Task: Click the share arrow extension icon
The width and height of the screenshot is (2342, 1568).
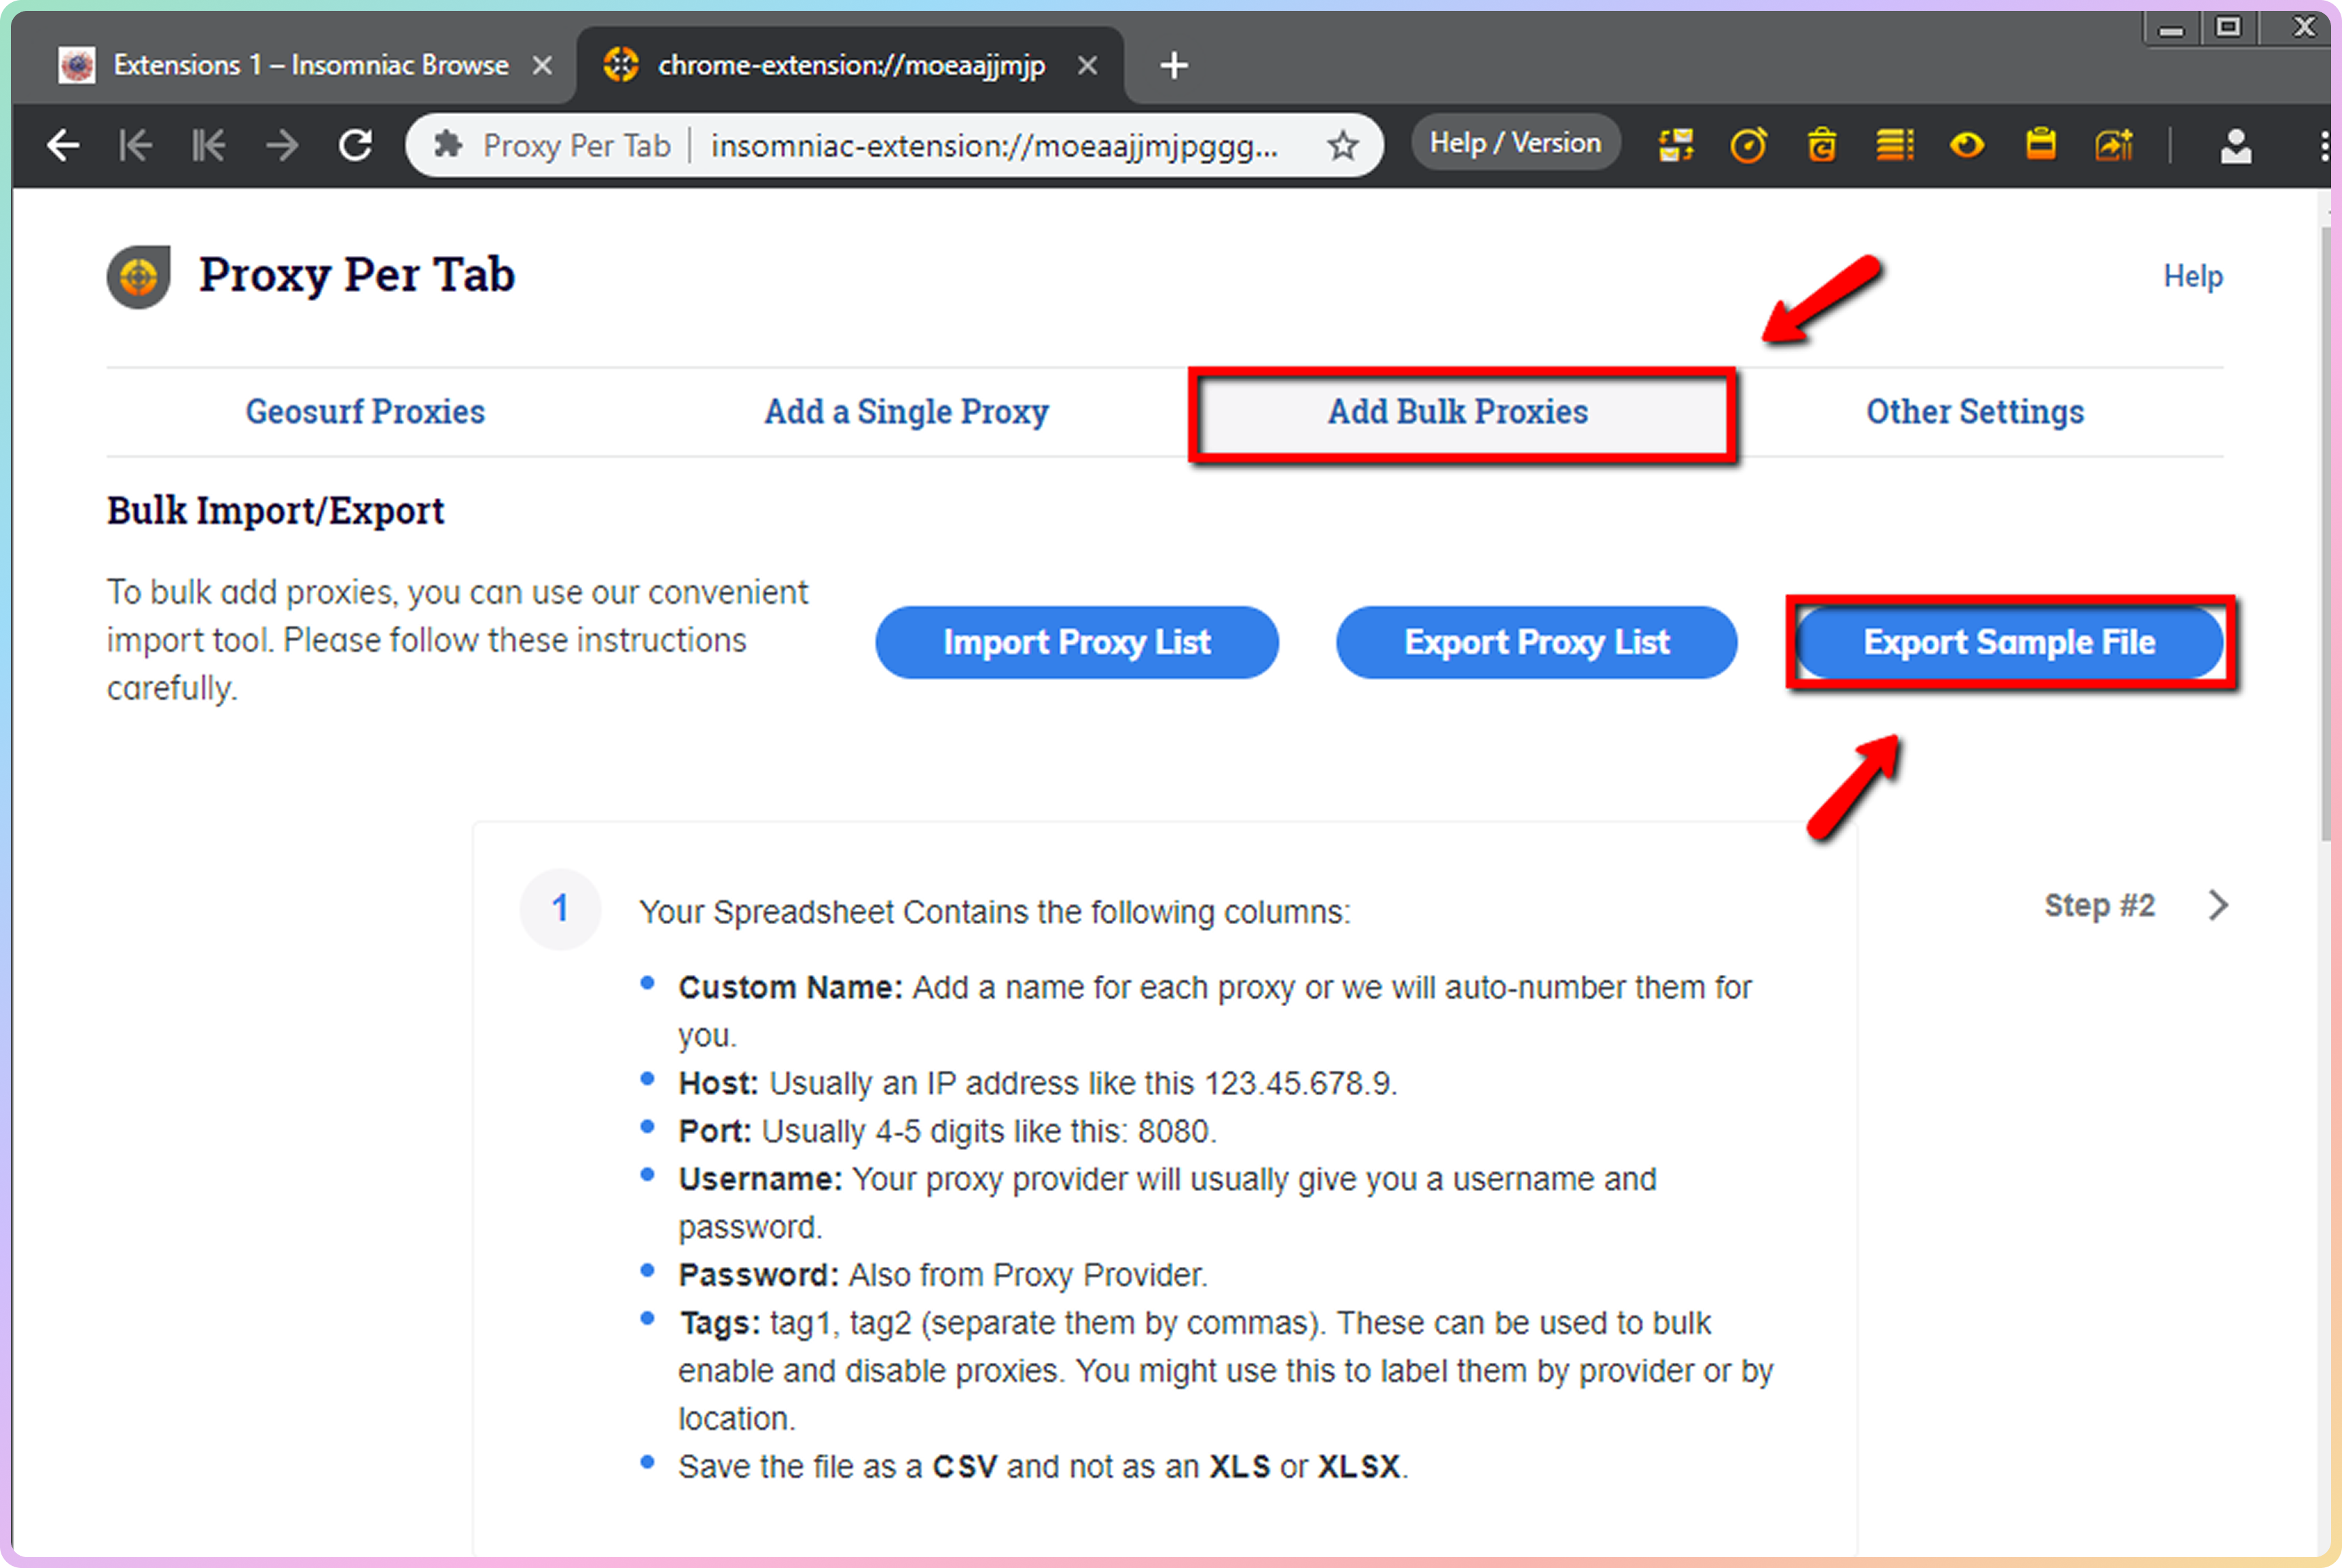Action: tap(2114, 145)
